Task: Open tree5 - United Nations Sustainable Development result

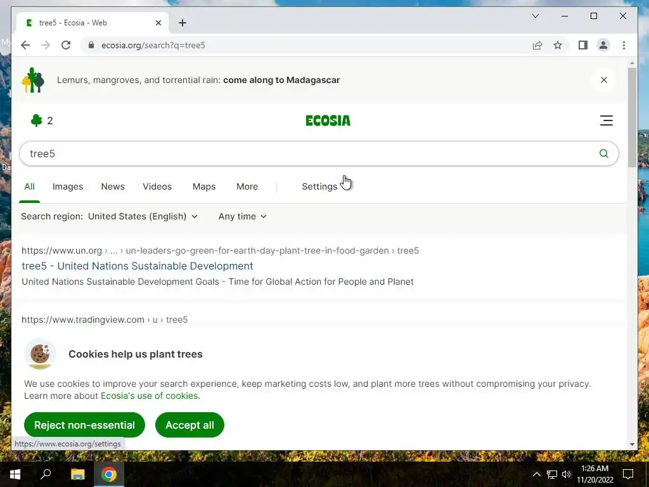Action: point(138,266)
